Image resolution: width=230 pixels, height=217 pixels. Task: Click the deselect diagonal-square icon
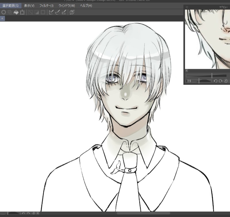click(x=30, y=12)
